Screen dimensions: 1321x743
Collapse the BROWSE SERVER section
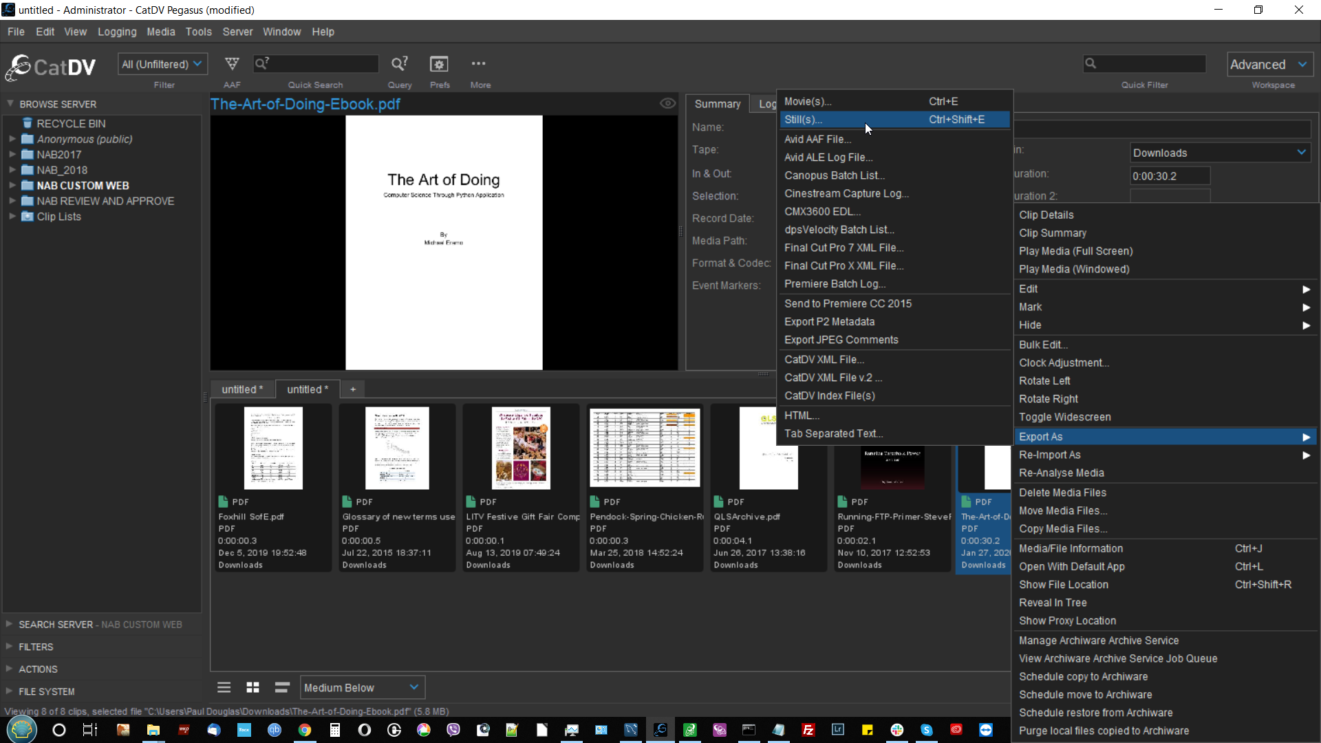[x=10, y=103]
